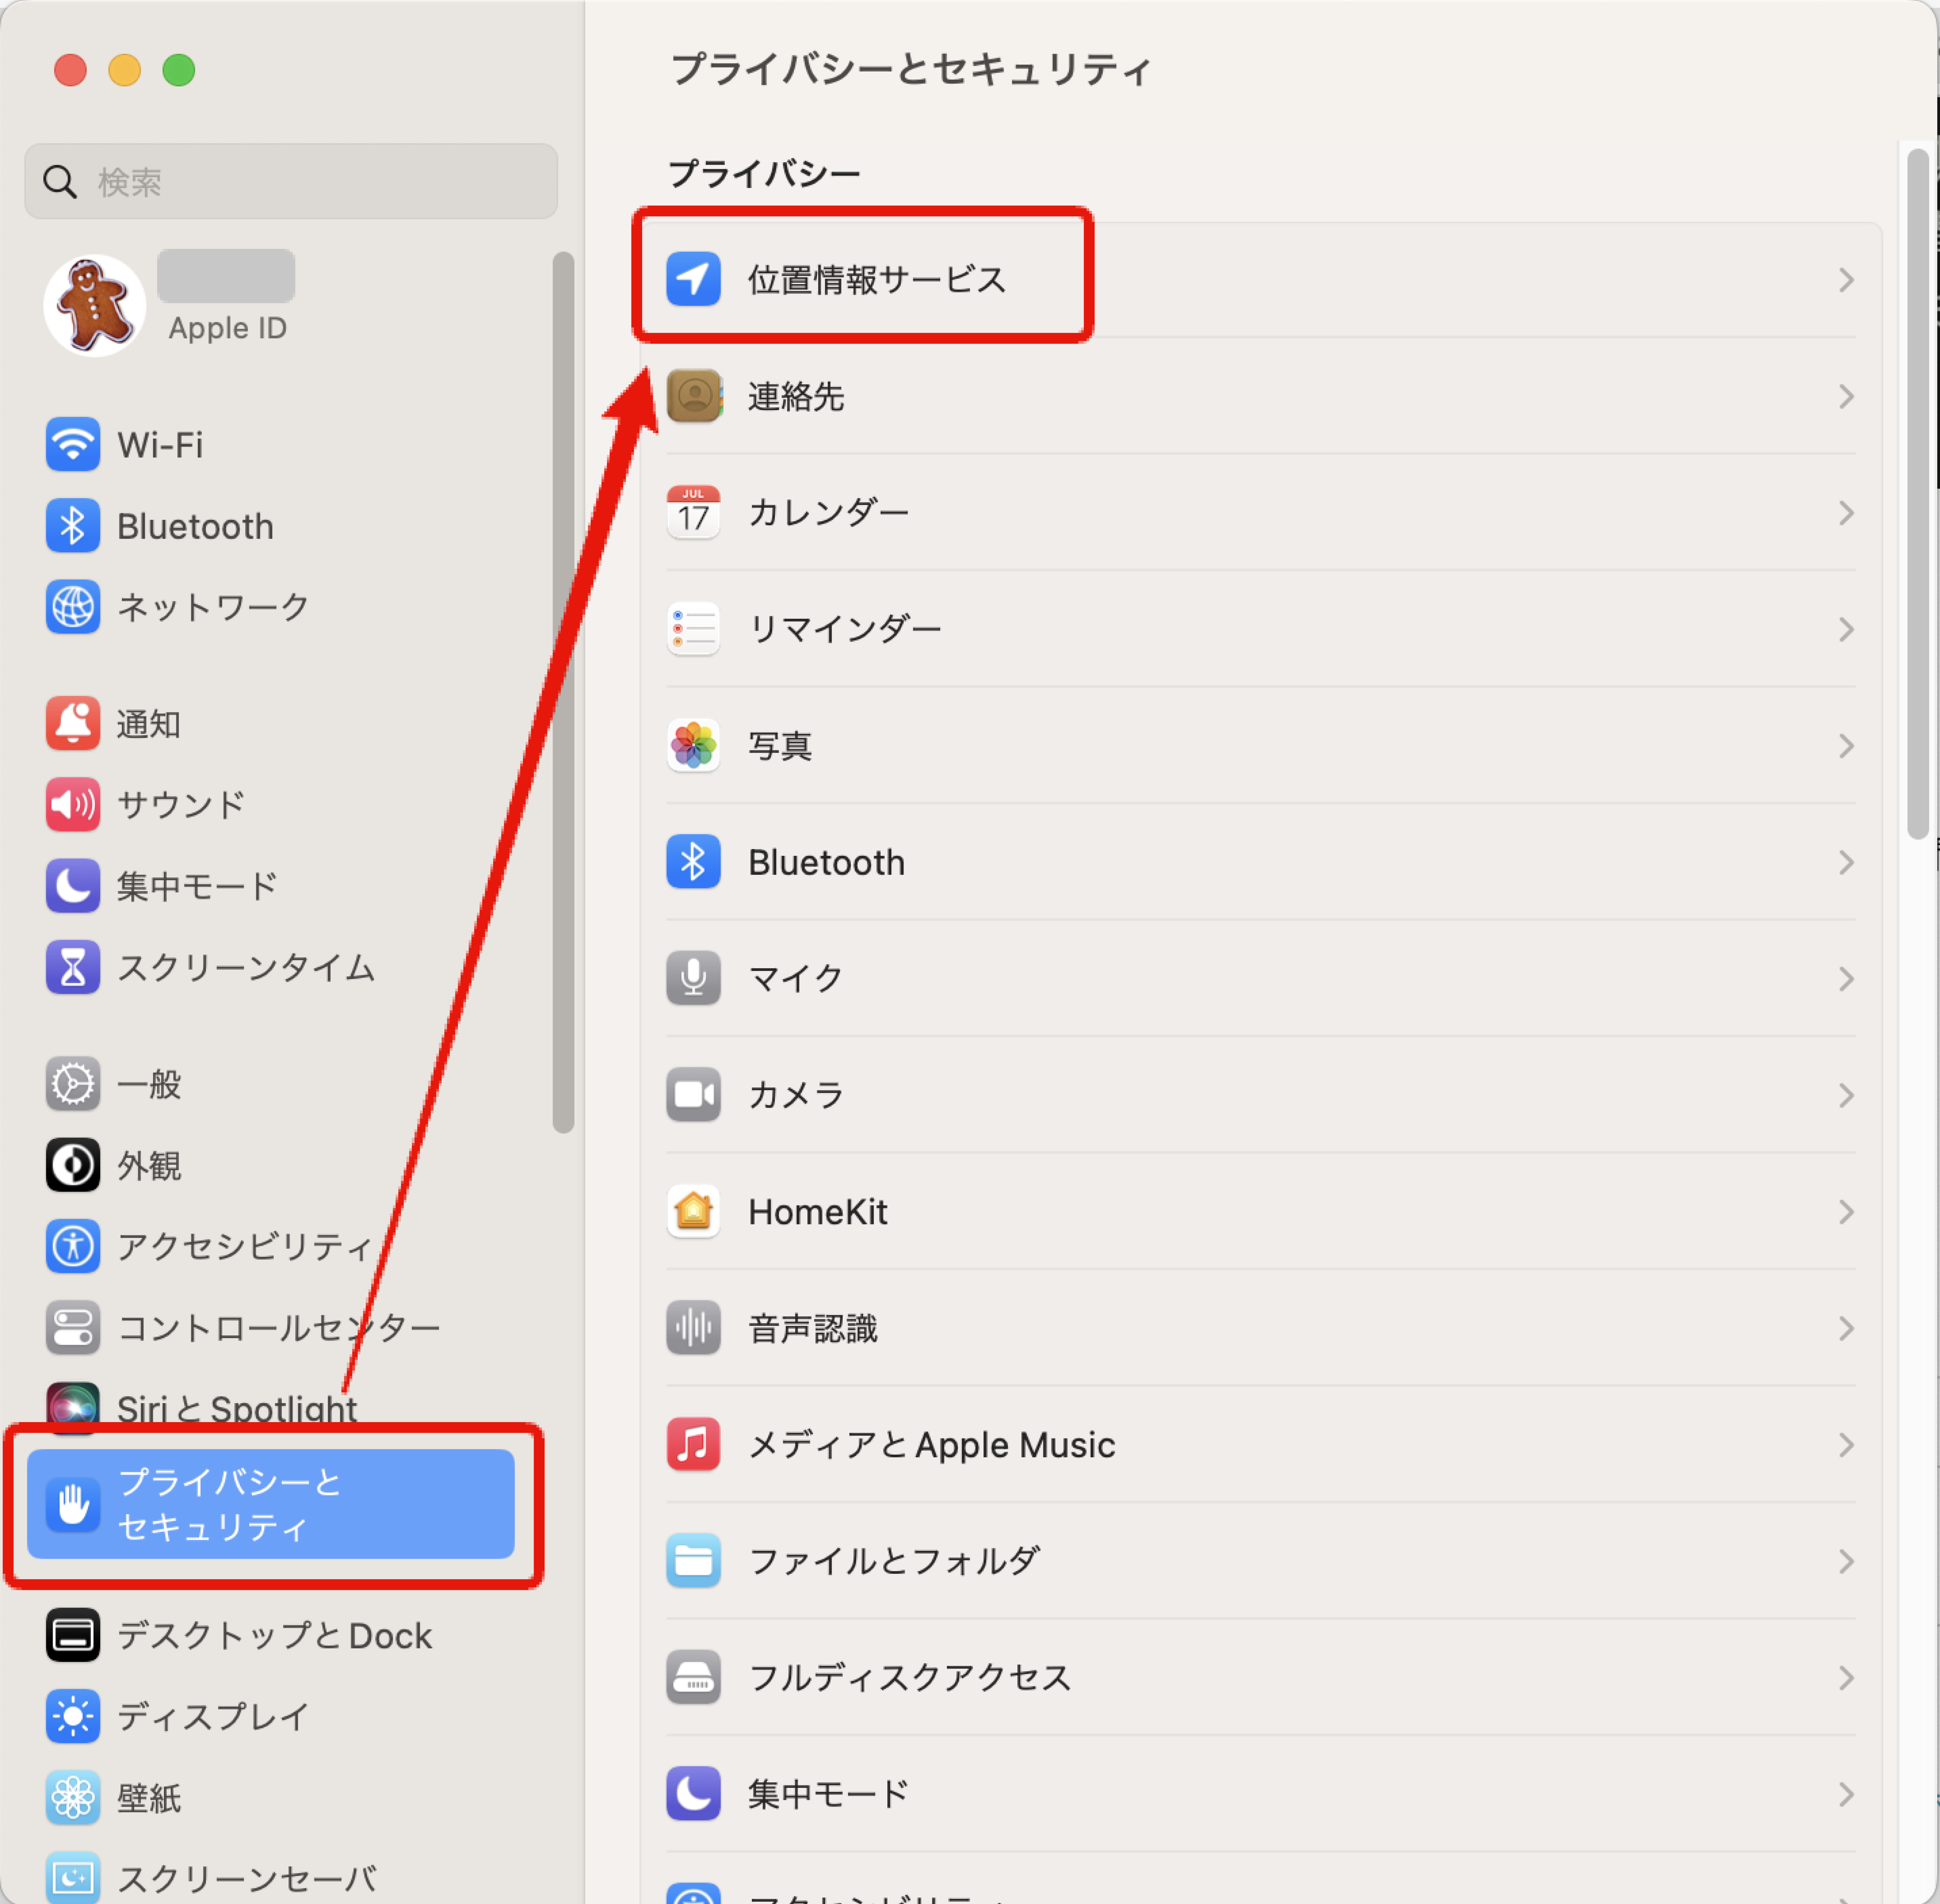This screenshot has width=1940, height=1904.
Task: Click the 音声認識 waveform icon
Action: pyautogui.click(x=693, y=1328)
